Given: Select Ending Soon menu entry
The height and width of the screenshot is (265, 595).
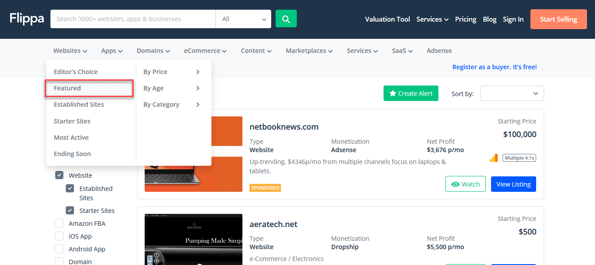Looking at the screenshot, I should click(x=72, y=154).
